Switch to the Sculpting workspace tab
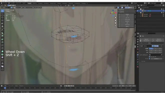165x93 pixels. pos(40,3)
